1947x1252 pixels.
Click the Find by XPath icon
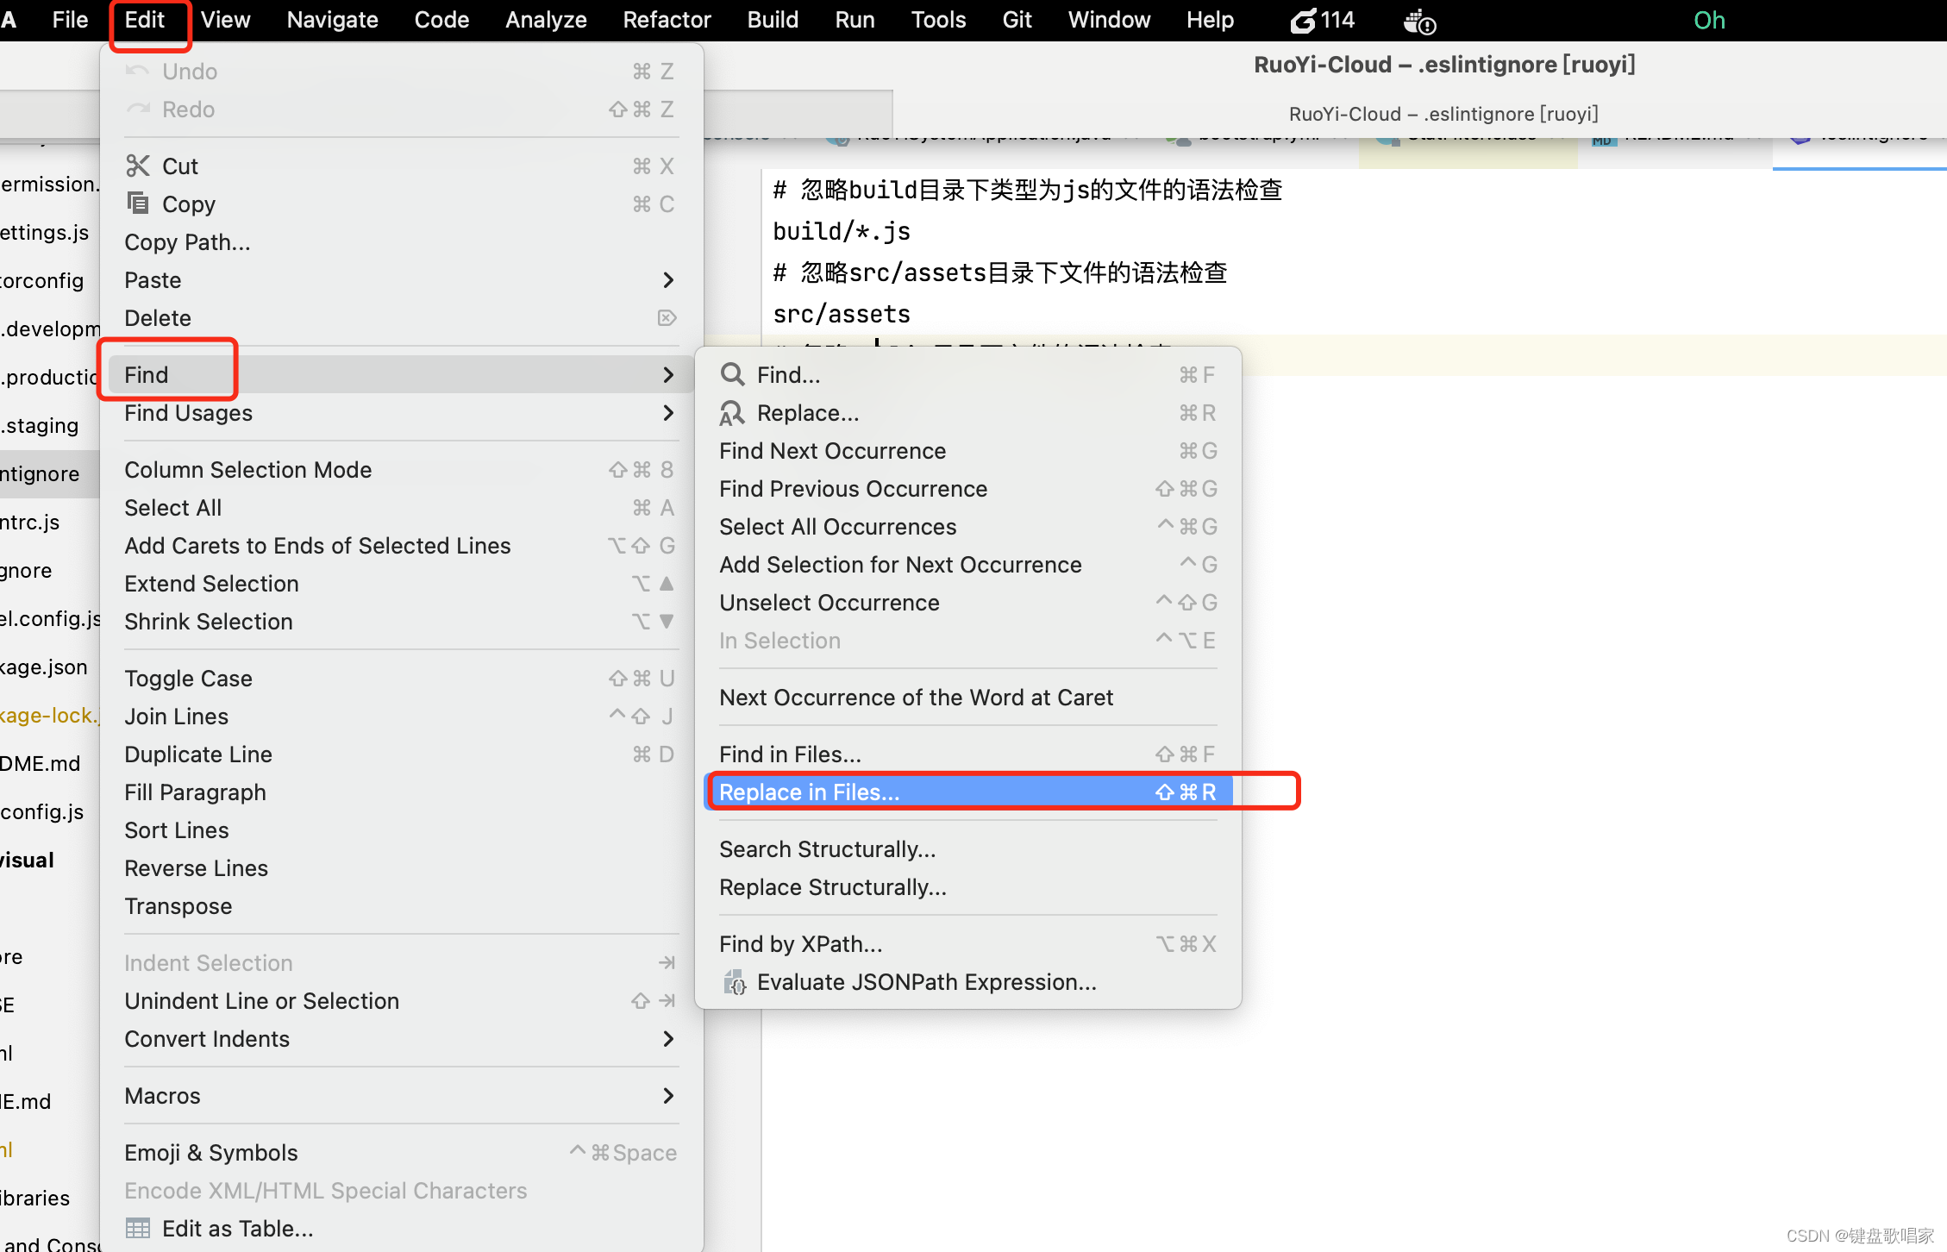coord(798,944)
